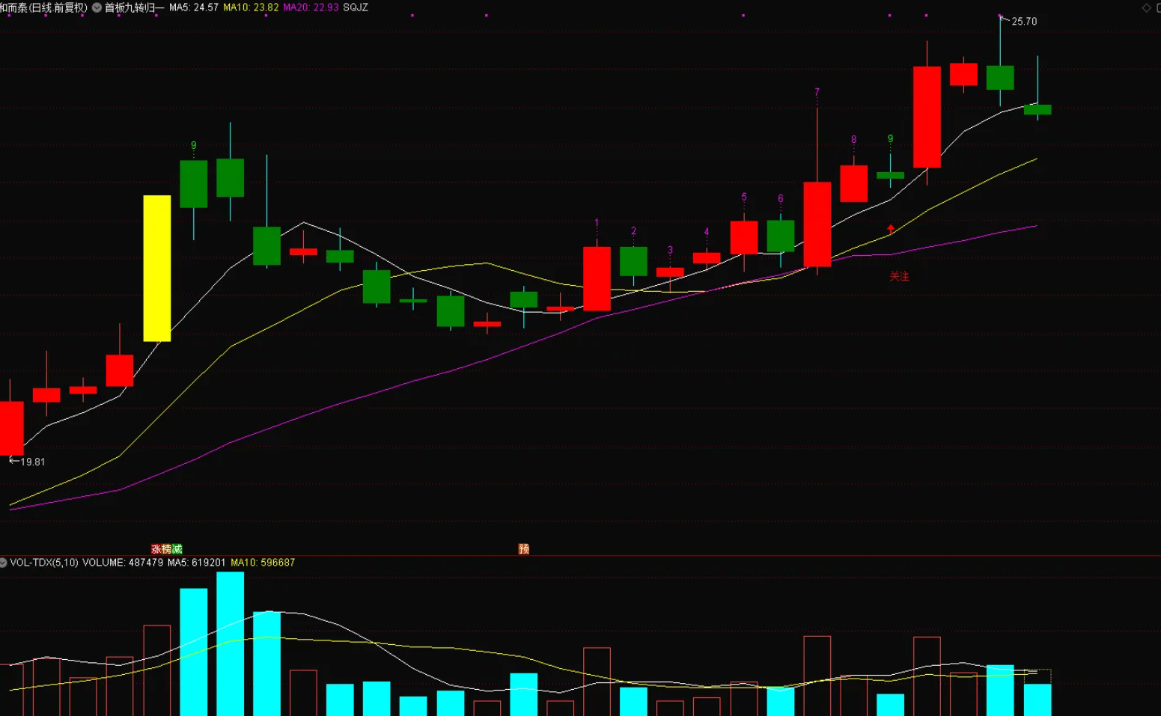Image resolution: width=1161 pixels, height=716 pixels.
Task: Click the MA5: 24.57 price label
Action: click(x=194, y=7)
